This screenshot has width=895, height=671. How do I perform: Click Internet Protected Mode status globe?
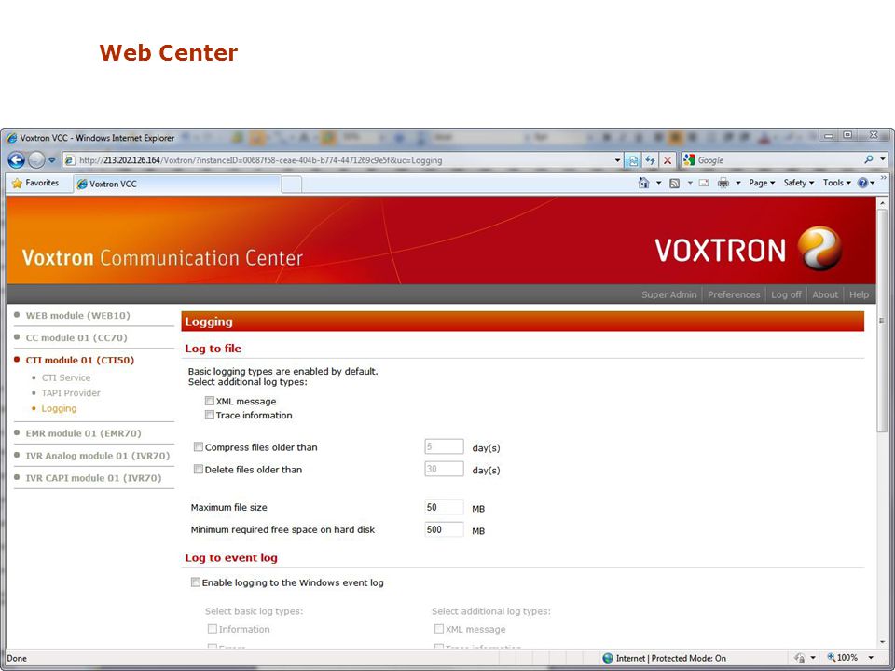click(x=608, y=658)
